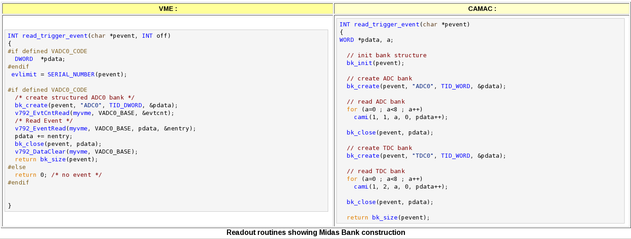Open the v792_EventRead function link
The height and width of the screenshot is (239, 631).
pos(40,128)
